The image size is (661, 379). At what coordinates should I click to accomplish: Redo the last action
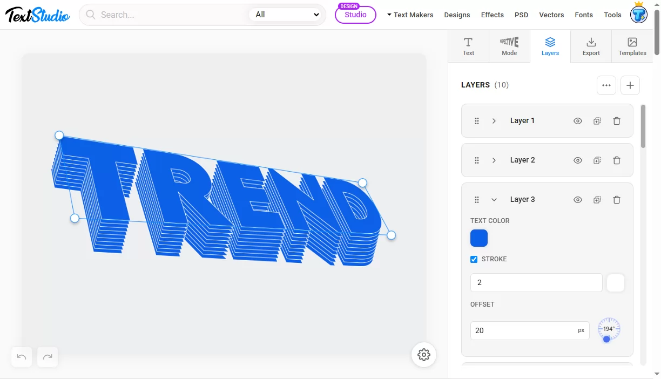point(48,357)
